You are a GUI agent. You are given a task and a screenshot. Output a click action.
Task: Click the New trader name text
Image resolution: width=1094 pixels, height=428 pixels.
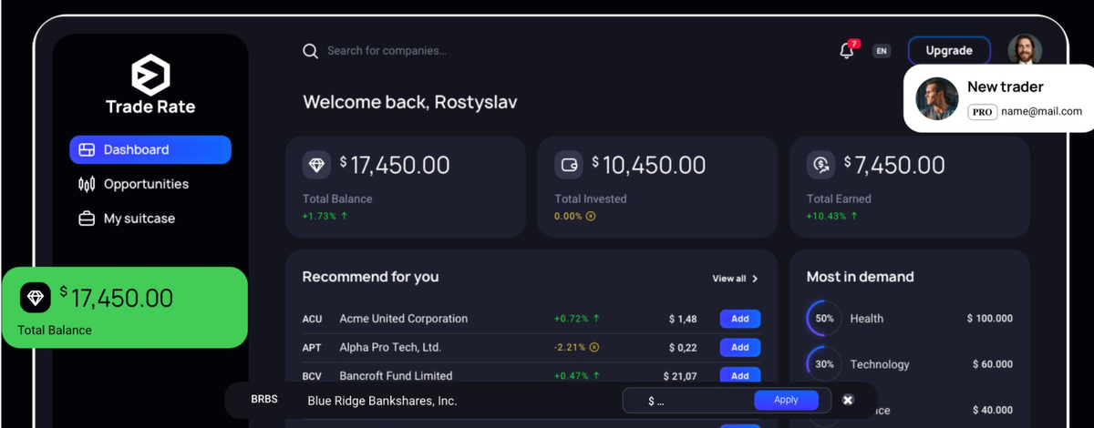[x=1006, y=87]
